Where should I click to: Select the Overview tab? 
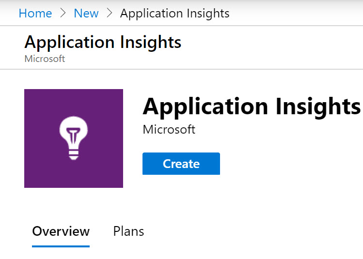pyautogui.click(x=61, y=231)
